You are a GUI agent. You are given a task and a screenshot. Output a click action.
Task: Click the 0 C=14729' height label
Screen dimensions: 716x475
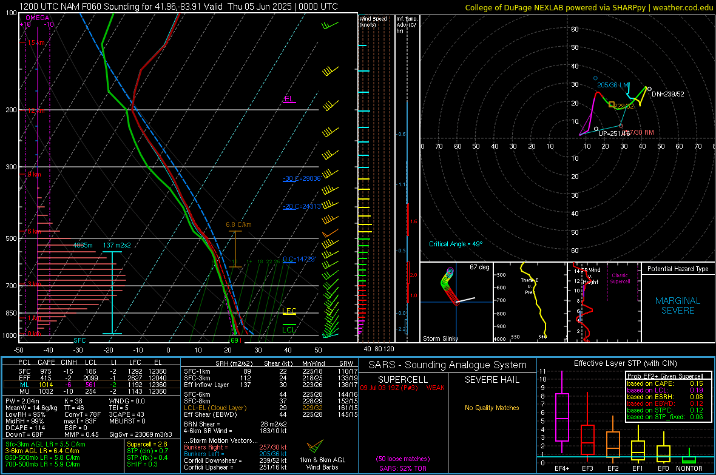coord(299,260)
